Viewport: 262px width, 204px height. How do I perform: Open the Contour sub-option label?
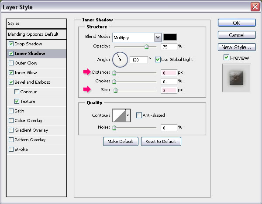coord(28,92)
